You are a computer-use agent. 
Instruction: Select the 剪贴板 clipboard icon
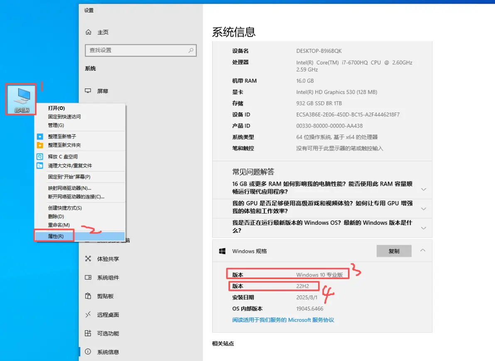(88, 296)
